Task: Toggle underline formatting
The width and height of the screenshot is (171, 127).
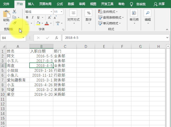Action: 38,17
